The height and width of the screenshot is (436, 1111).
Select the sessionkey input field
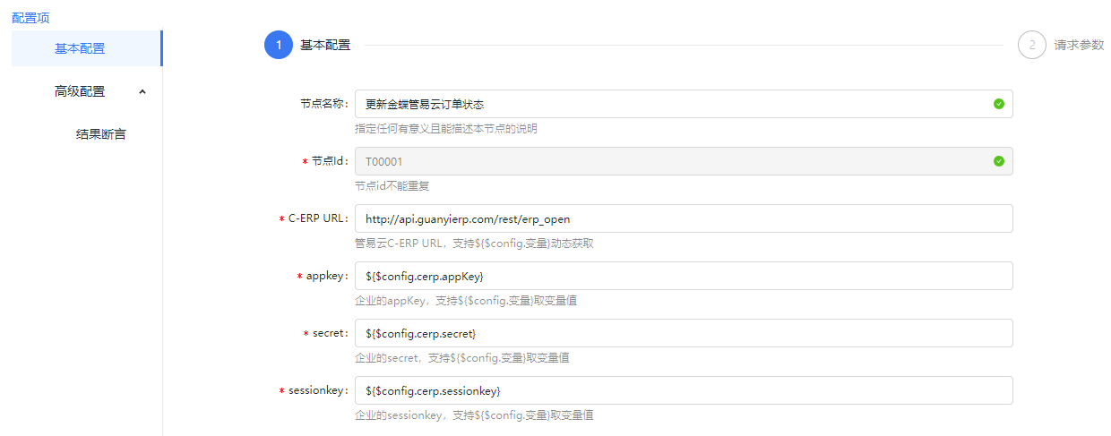click(683, 390)
